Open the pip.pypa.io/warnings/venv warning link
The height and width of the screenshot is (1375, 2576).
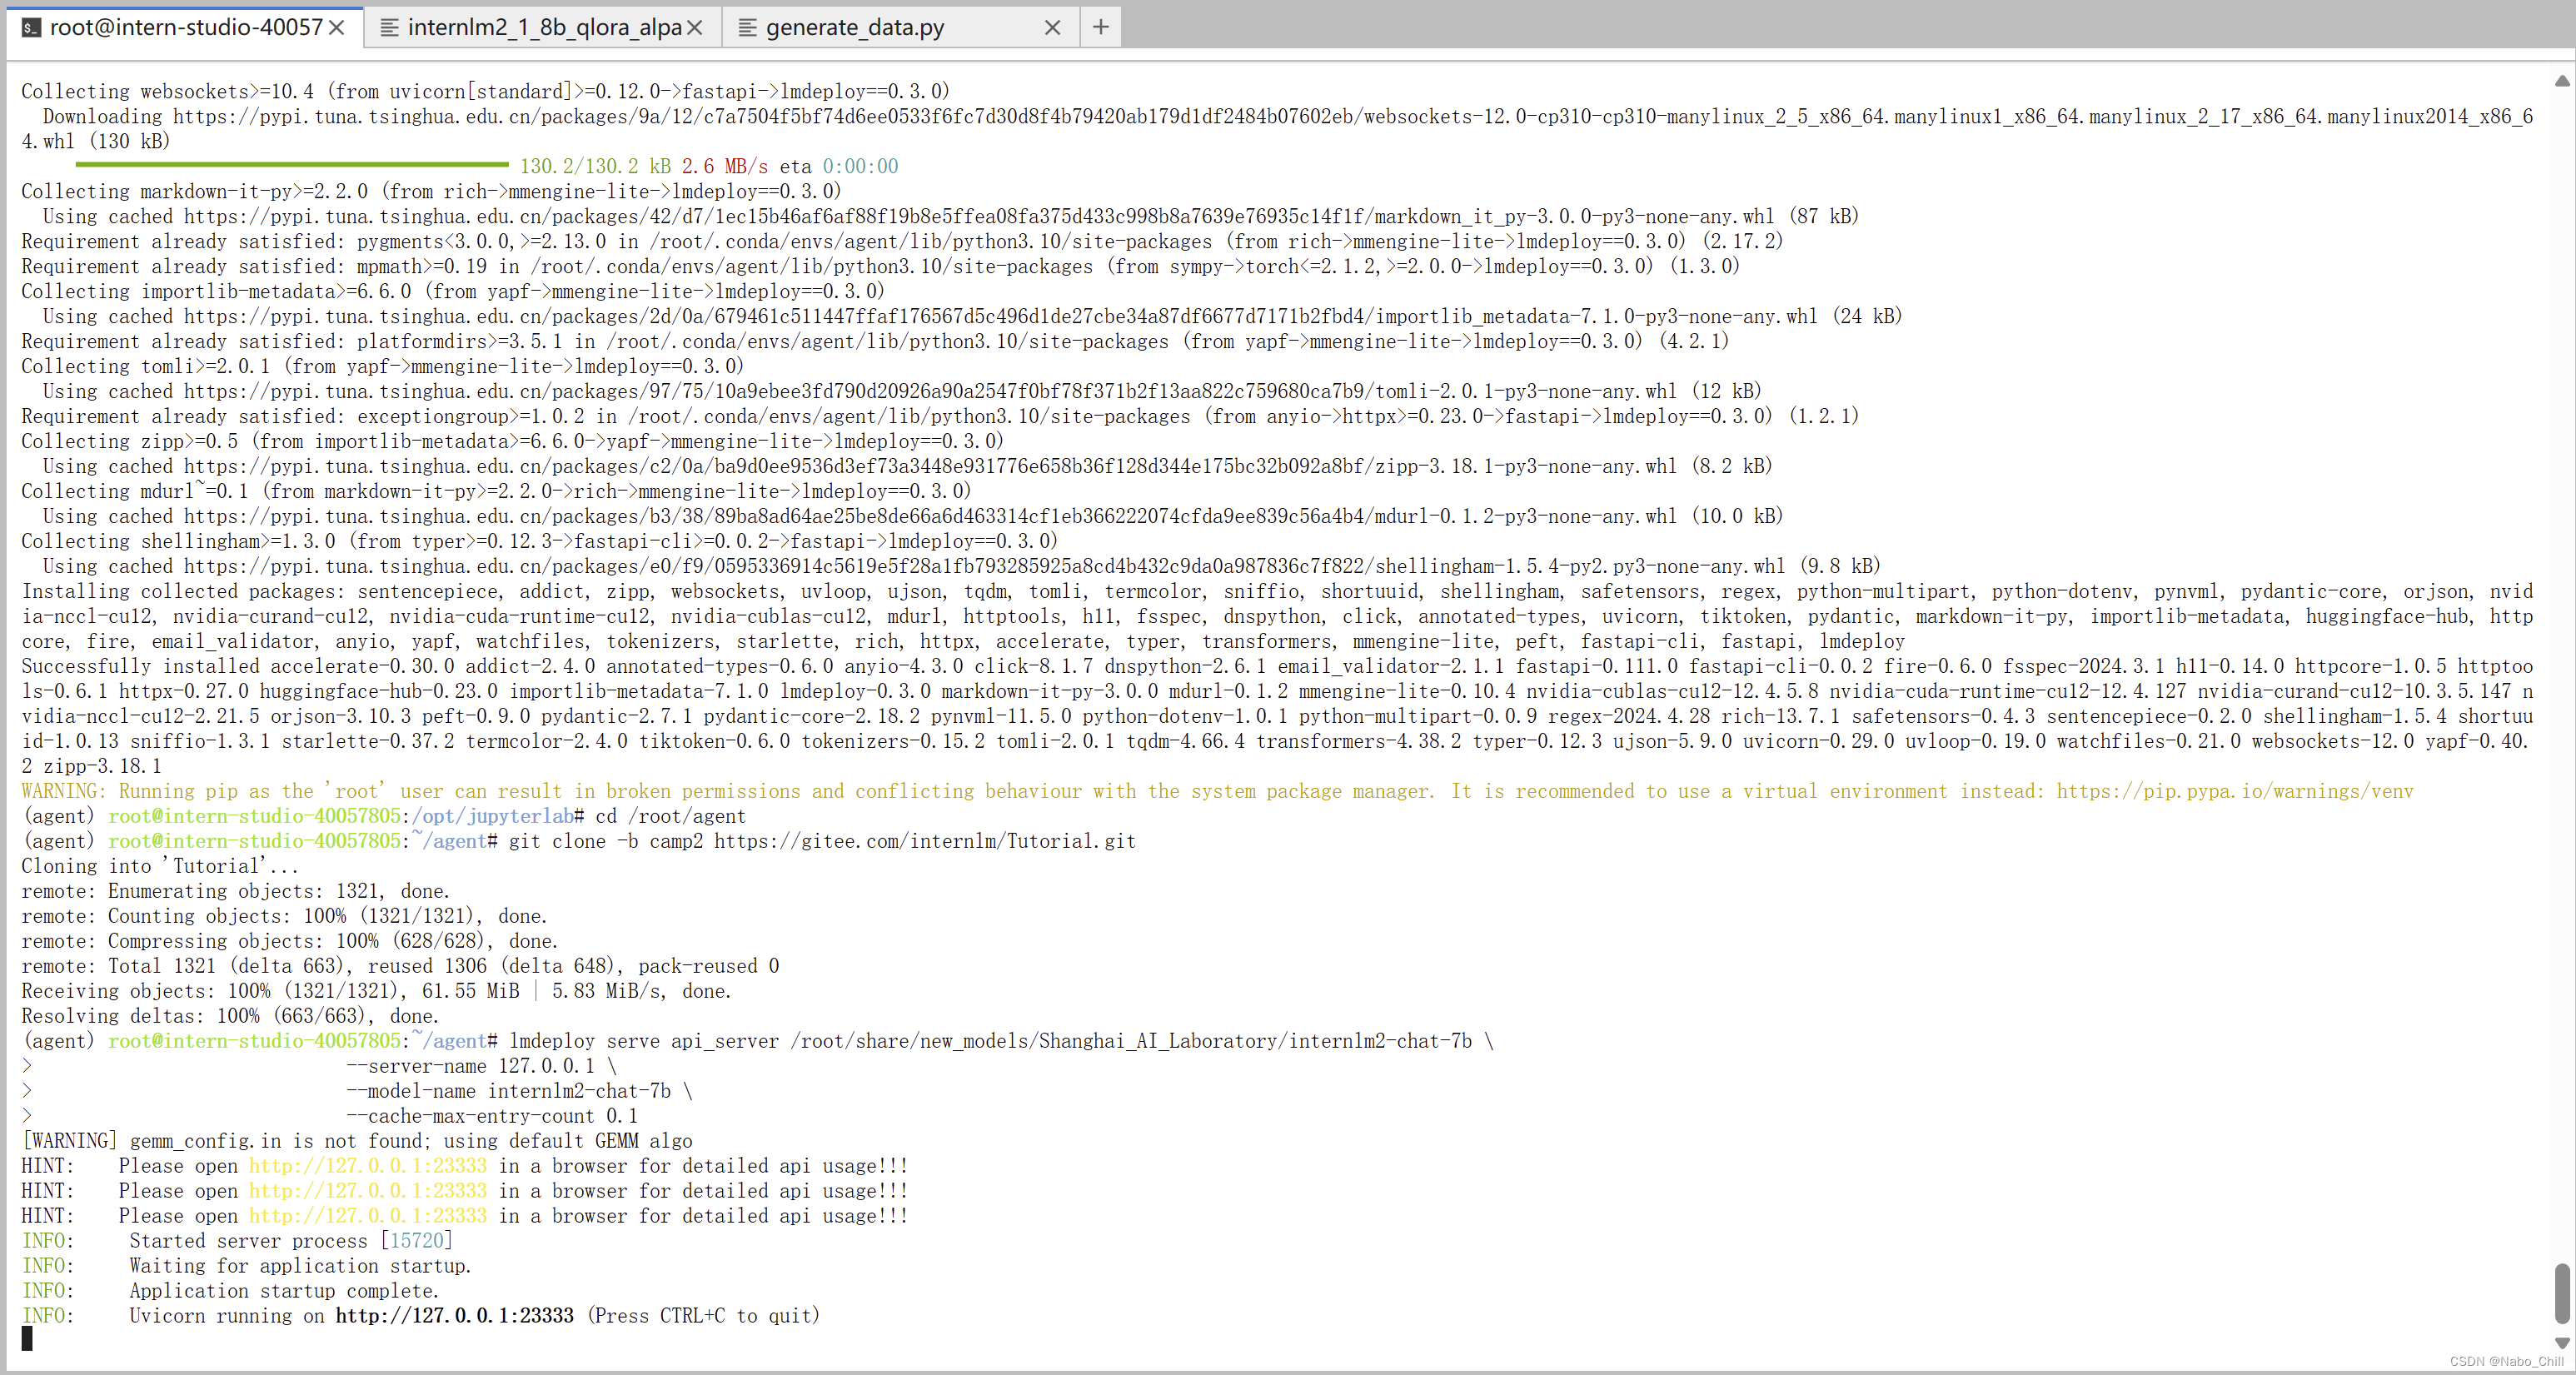[2234, 791]
